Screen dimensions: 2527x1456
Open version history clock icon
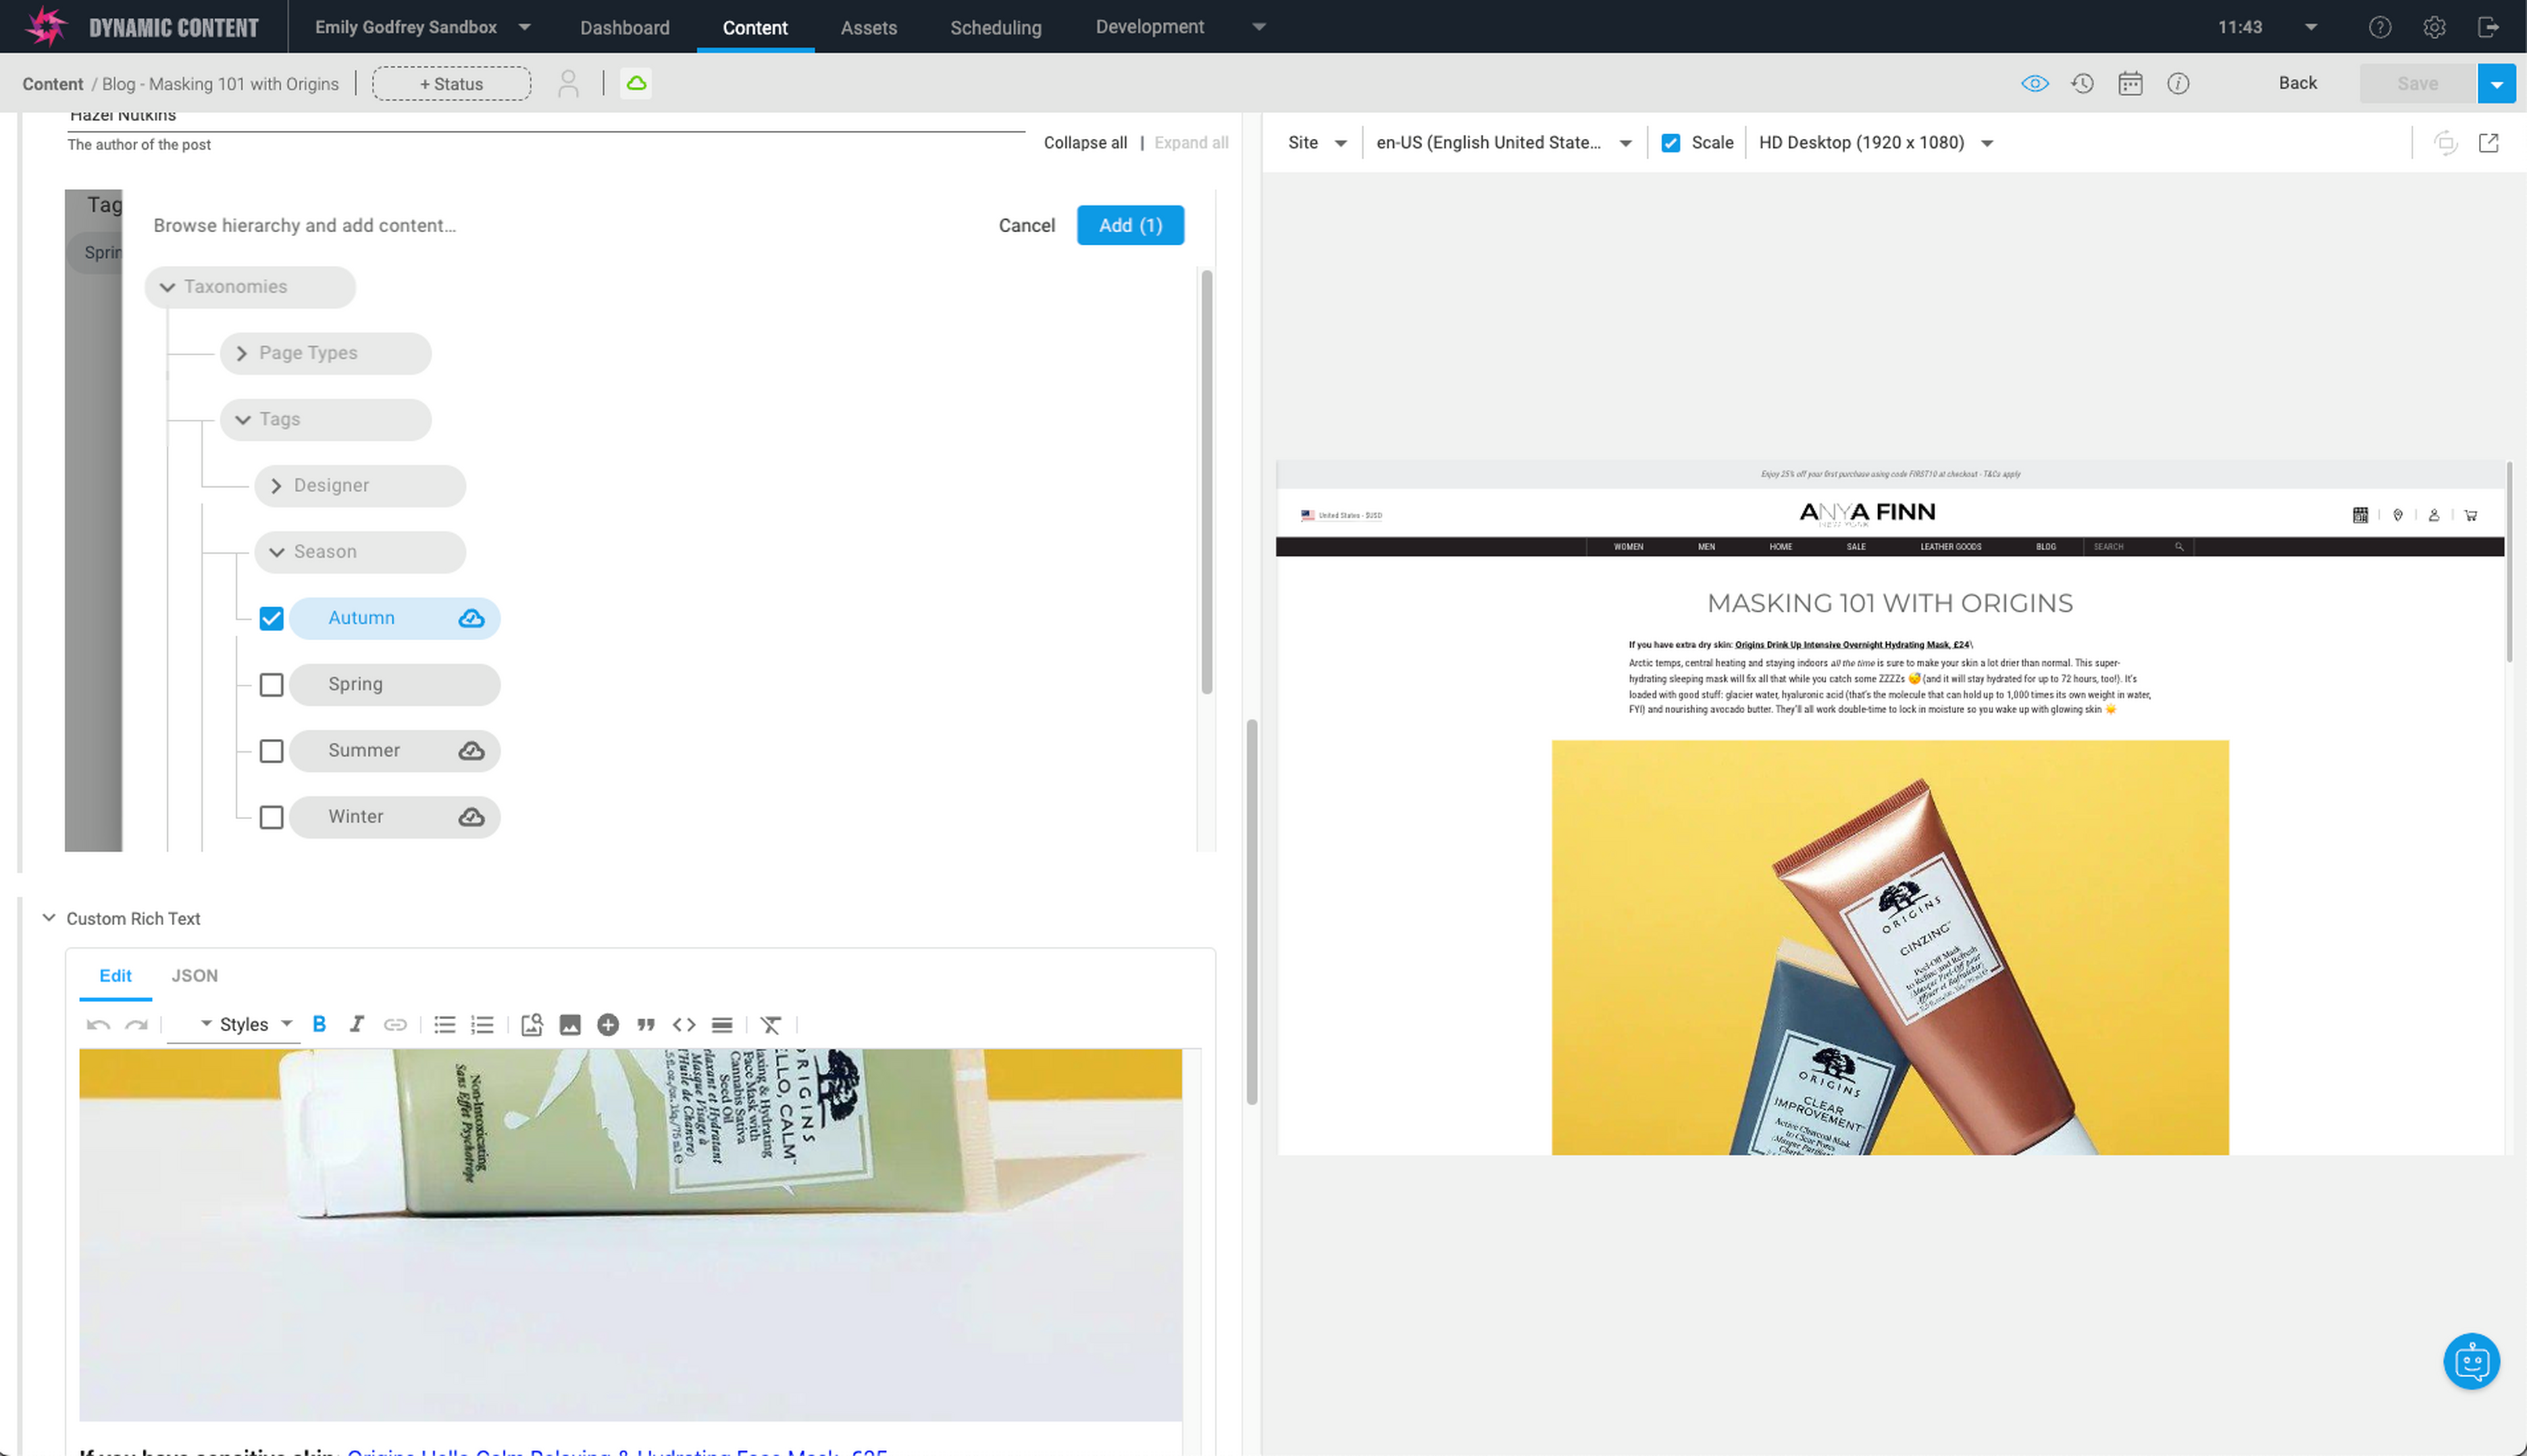(2083, 83)
